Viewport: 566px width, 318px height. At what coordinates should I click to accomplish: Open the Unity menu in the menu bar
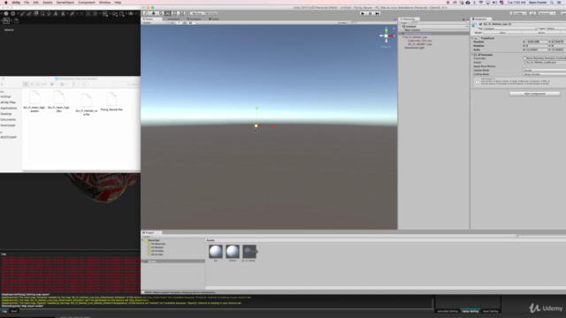(x=16, y=3)
